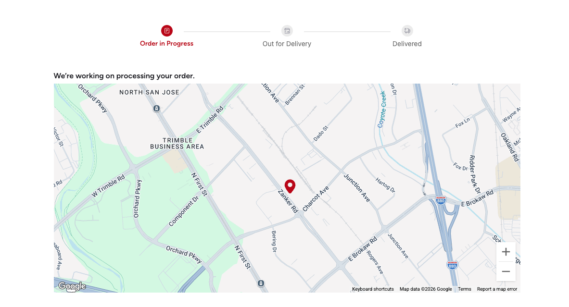Click the red location pin on map
The height and width of the screenshot is (307, 569).
click(x=290, y=186)
